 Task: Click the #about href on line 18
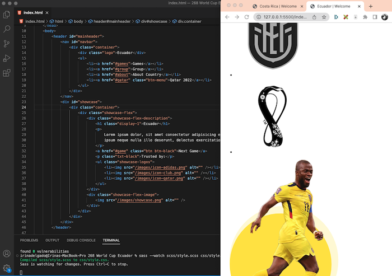click(x=122, y=75)
